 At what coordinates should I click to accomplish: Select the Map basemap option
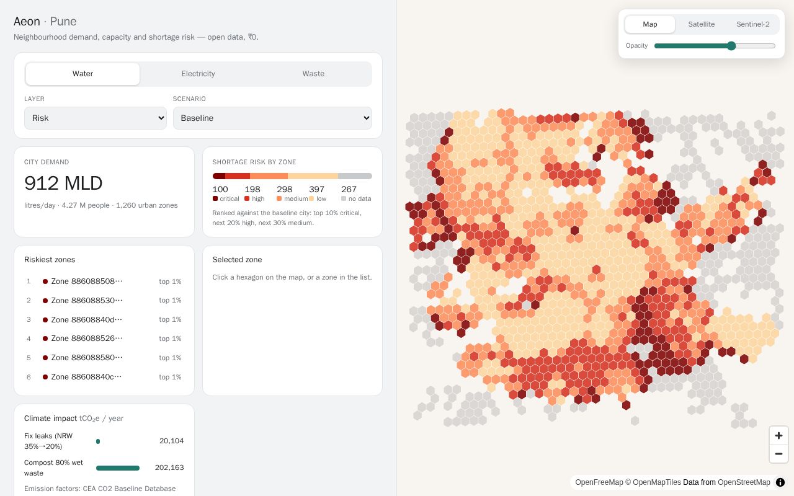[650, 24]
